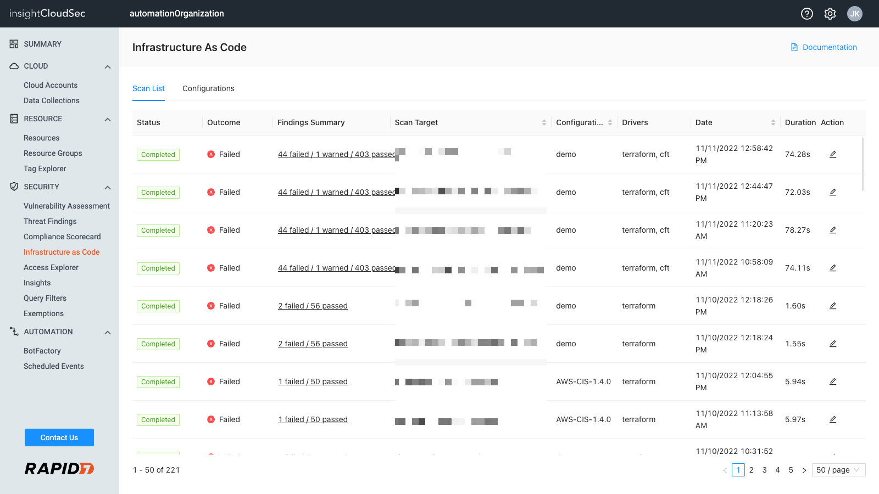Open the help question mark icon

[807, 14]
